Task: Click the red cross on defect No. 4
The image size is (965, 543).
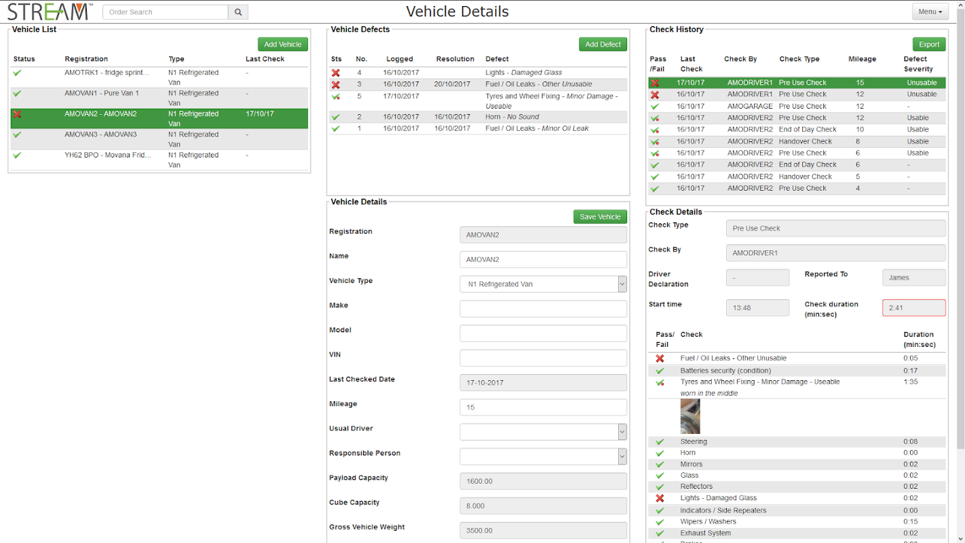Action: coord(335,73)
